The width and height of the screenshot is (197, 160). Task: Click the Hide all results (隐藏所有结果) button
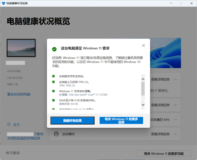[73, 121]
